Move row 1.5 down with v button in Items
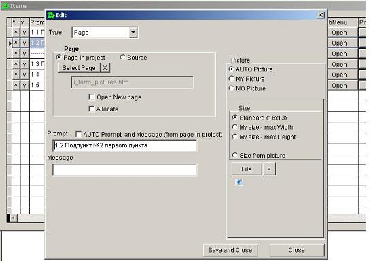The image size is (371, 261). (x=24, y=85)
